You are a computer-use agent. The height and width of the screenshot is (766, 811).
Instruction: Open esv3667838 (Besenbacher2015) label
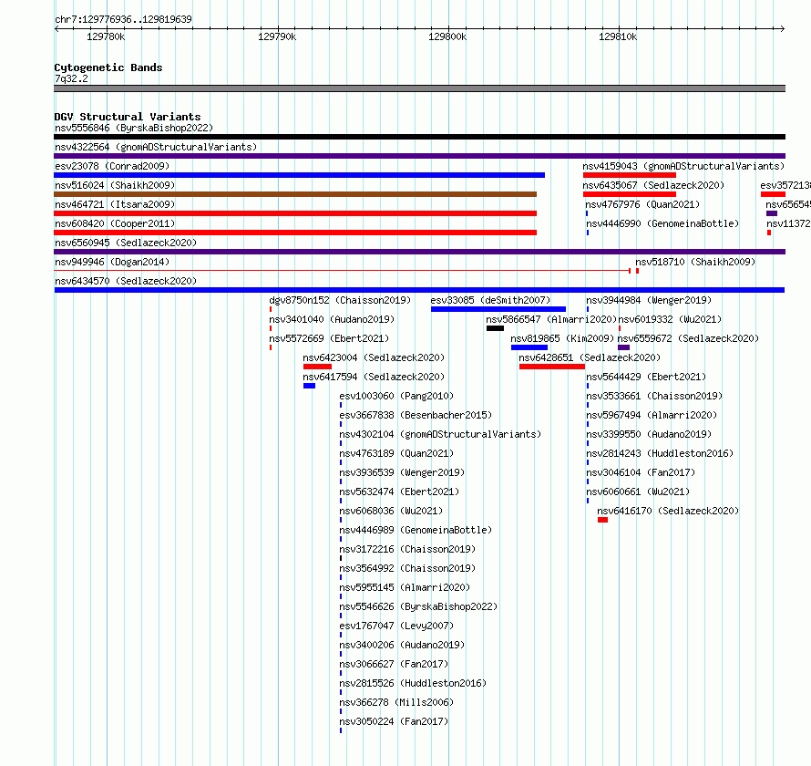(416, 415)
